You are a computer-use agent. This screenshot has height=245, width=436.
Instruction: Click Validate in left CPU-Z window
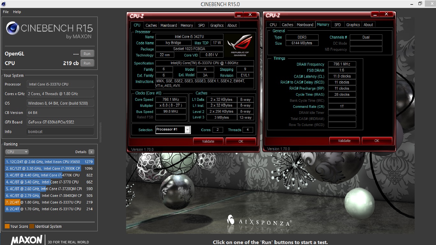point(208,141)
